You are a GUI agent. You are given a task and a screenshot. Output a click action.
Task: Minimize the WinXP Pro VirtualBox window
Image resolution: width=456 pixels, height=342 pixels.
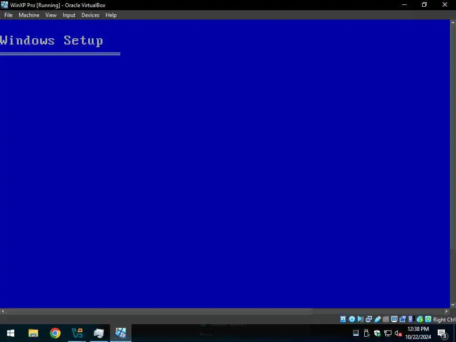[404, 5]
